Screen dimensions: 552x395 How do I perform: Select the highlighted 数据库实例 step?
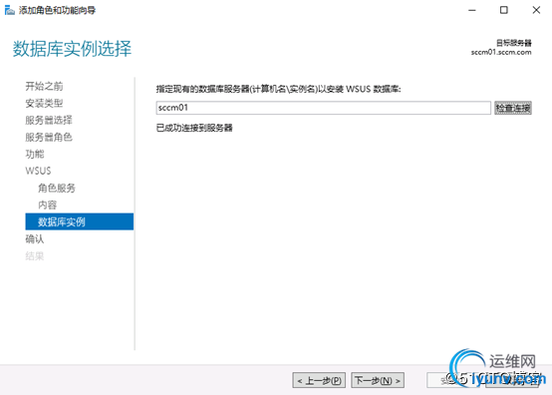coord(79,221)
